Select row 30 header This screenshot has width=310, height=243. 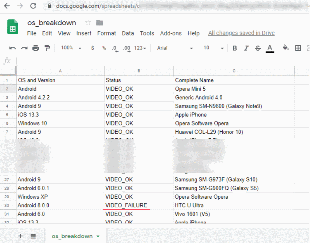[x=7, y=205]
